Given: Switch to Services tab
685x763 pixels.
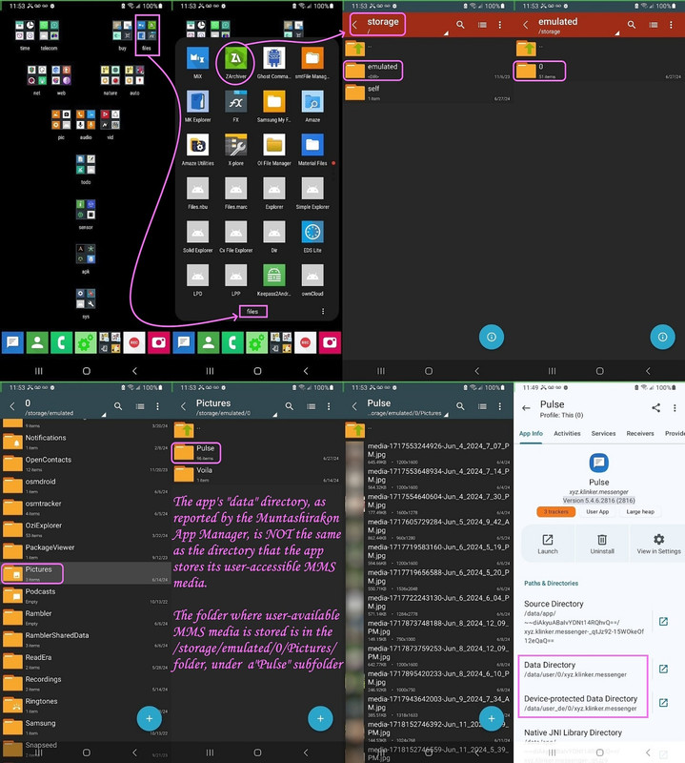Looking at the screenshot, I should (x=603, y=433).
